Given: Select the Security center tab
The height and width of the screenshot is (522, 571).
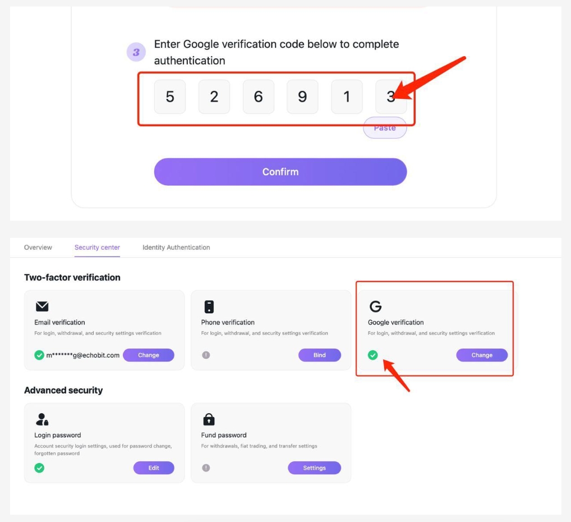Looking at the screenshot, I should click(97, 248).
